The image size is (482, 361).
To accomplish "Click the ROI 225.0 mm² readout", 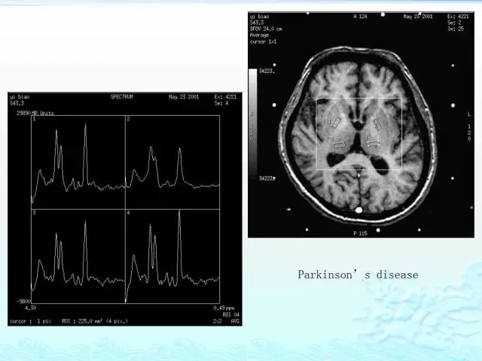I will pos(95,321).
